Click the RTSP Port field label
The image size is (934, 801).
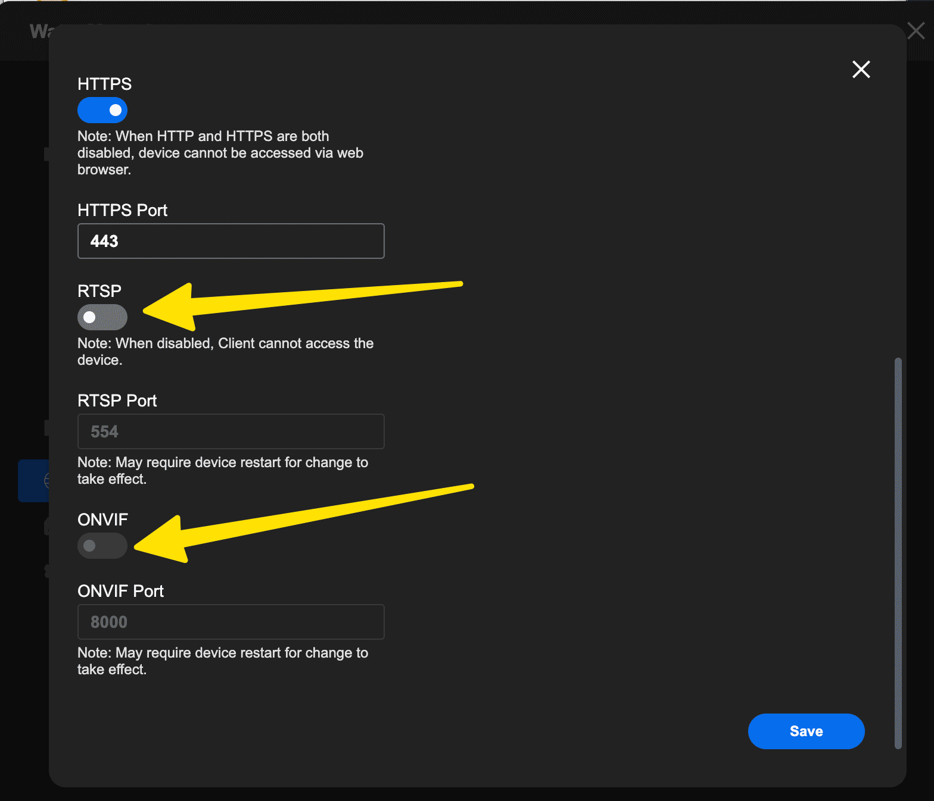coord(117,400)
